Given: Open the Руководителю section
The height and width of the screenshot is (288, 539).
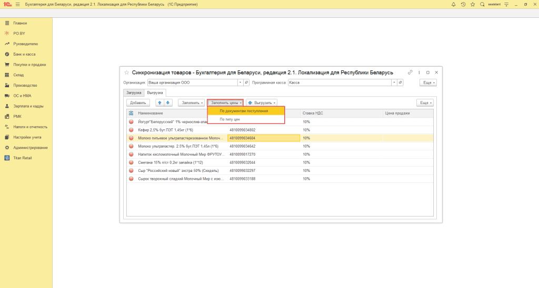Looking at the screenshot, I should pos(25,44).
